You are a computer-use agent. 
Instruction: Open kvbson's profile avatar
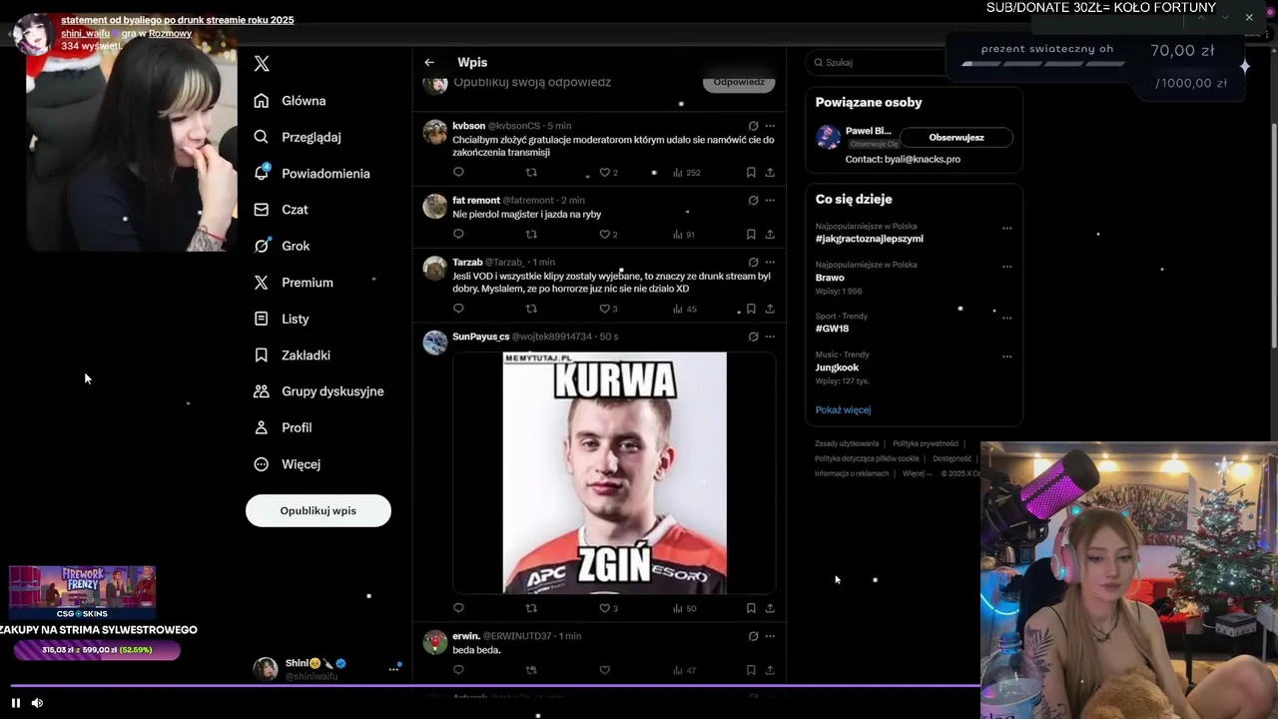(x=435, y=132)
